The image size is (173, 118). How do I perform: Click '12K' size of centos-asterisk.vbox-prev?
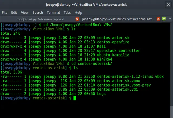(x=64, y=85)
